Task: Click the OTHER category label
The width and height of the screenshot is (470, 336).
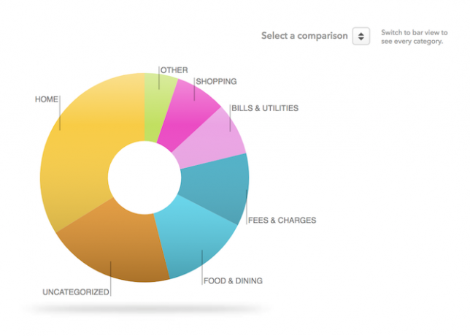Action: pos(174,70)
